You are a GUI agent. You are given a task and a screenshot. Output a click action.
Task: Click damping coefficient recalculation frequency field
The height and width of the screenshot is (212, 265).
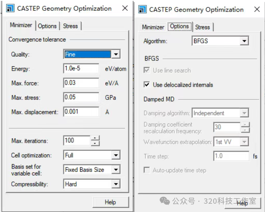click(227, 127)
